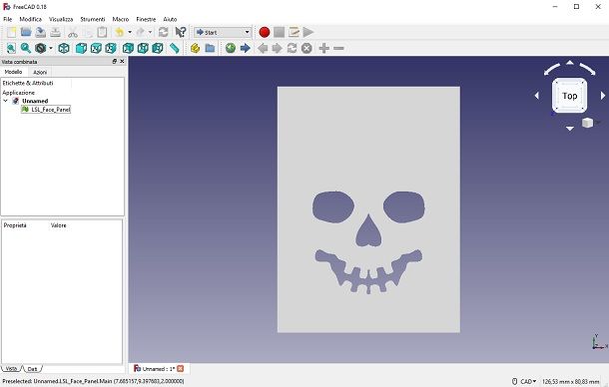
Task: Create a group with the blue folder icon
Action: pos(210,48)
